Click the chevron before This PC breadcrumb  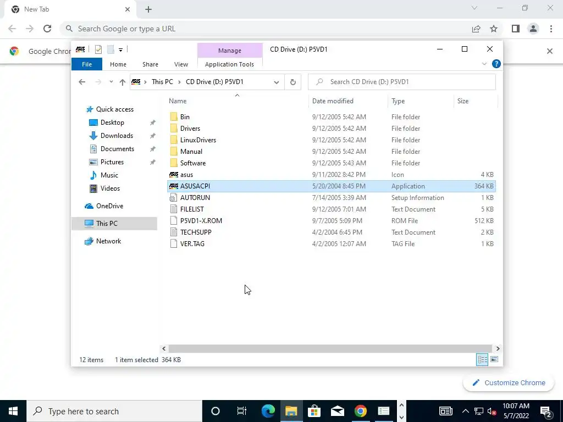(x=145, y=82)
